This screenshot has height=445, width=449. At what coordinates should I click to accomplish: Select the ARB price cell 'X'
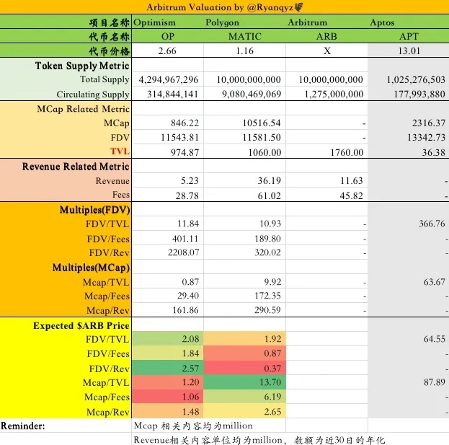pos(327,51)
